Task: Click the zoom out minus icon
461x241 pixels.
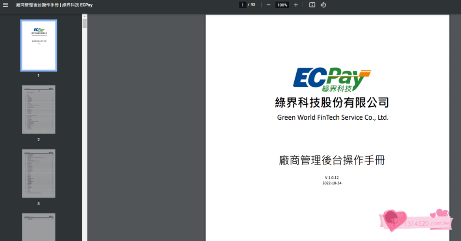Action: pyautogui.click(x=268, y=5)
